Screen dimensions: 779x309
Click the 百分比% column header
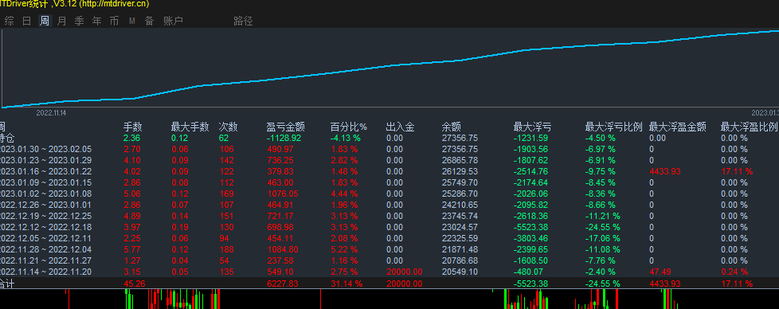(349, 127)
